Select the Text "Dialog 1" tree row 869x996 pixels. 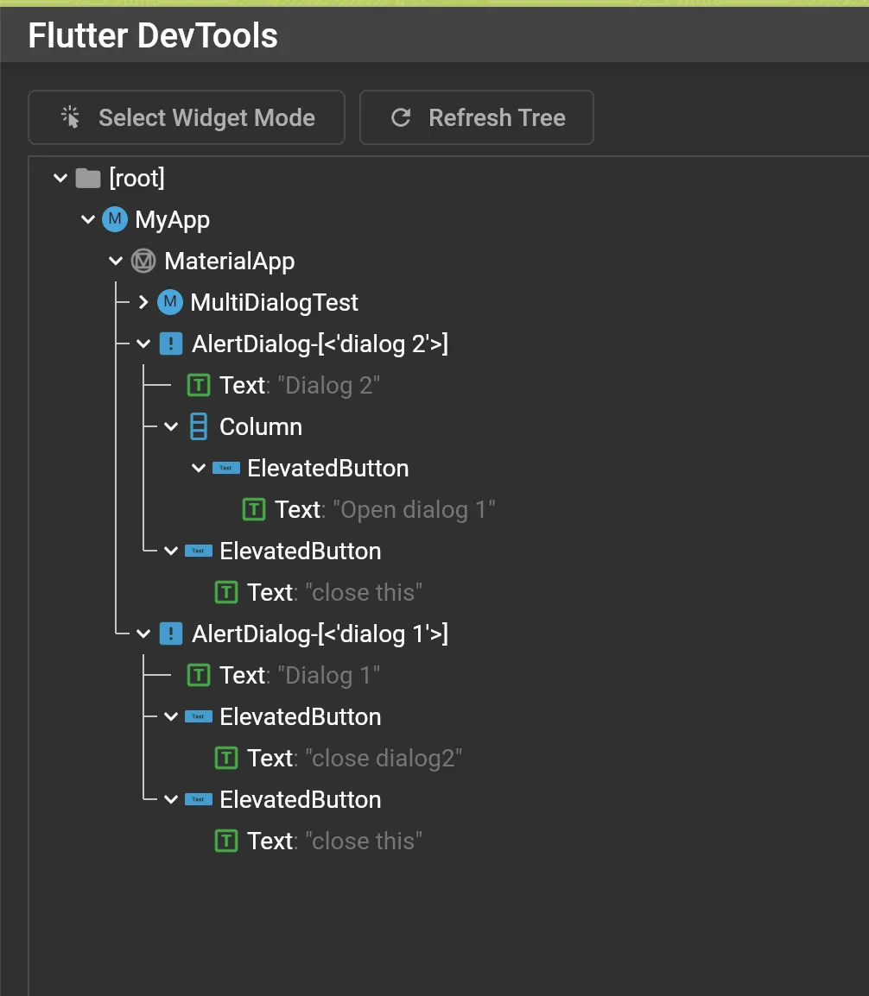(299, 676)
